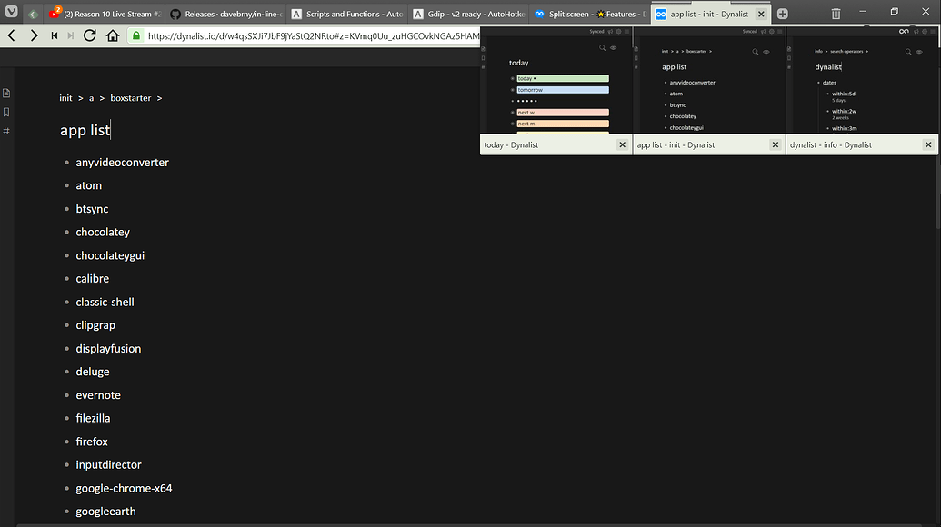Image resolution: width=941 pixels, height=527 pixels.
Task: Navigate to the boxstarter breadcrumb
Action: coord(130,98)
